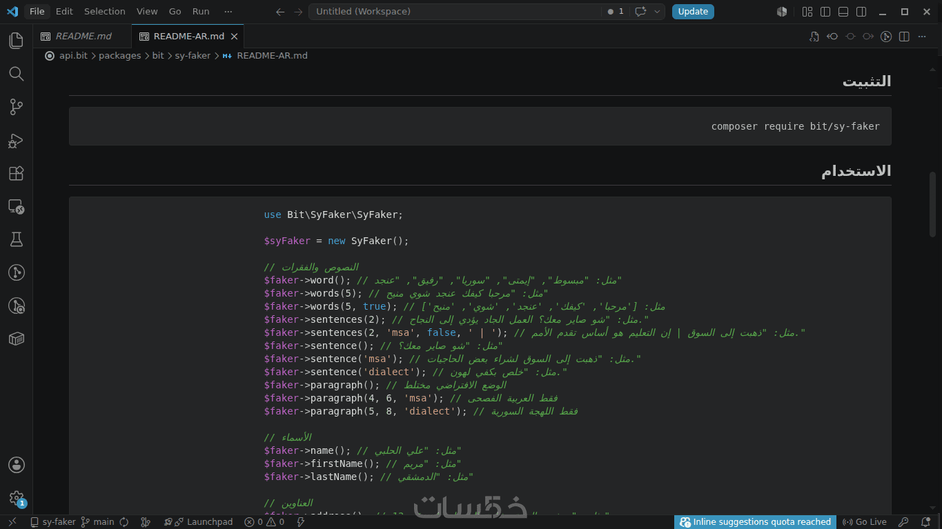942x529 pixels.
Task: Open the Testing beaker view
Action: [16, 239]
